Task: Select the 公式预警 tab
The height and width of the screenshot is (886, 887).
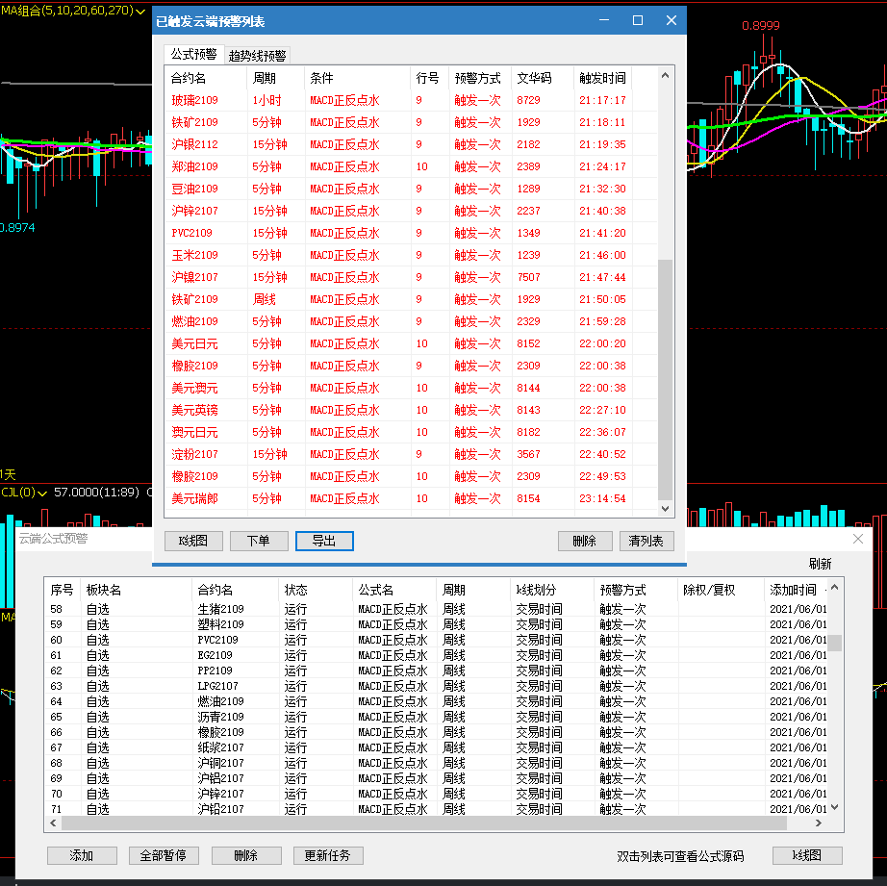Action: point(193,55)
